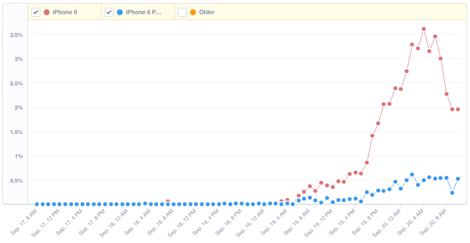Click the orange Older legend dot

tap(193, 12)
